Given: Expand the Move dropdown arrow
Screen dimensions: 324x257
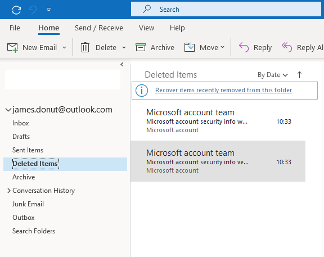Looking at the screenshot, I should (222, 47).
